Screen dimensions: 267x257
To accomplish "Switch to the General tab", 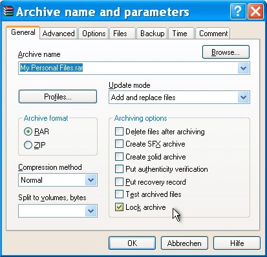I will point(23,32).
